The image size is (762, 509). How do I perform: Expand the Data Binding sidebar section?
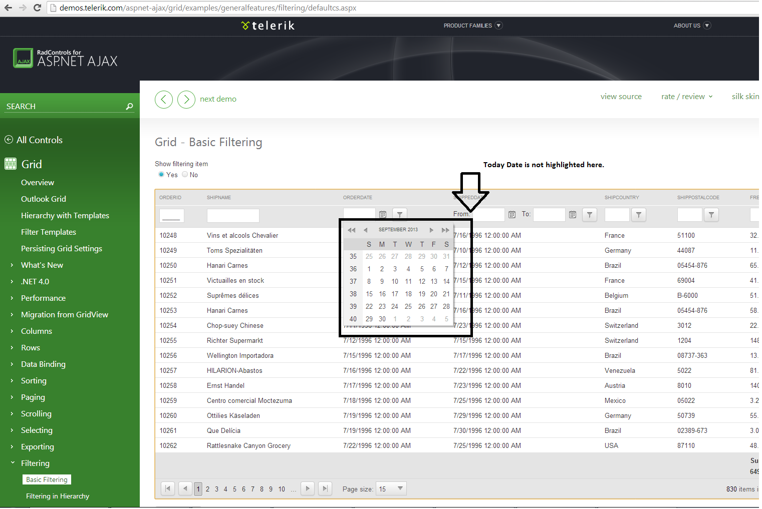[x=12, y=364]
